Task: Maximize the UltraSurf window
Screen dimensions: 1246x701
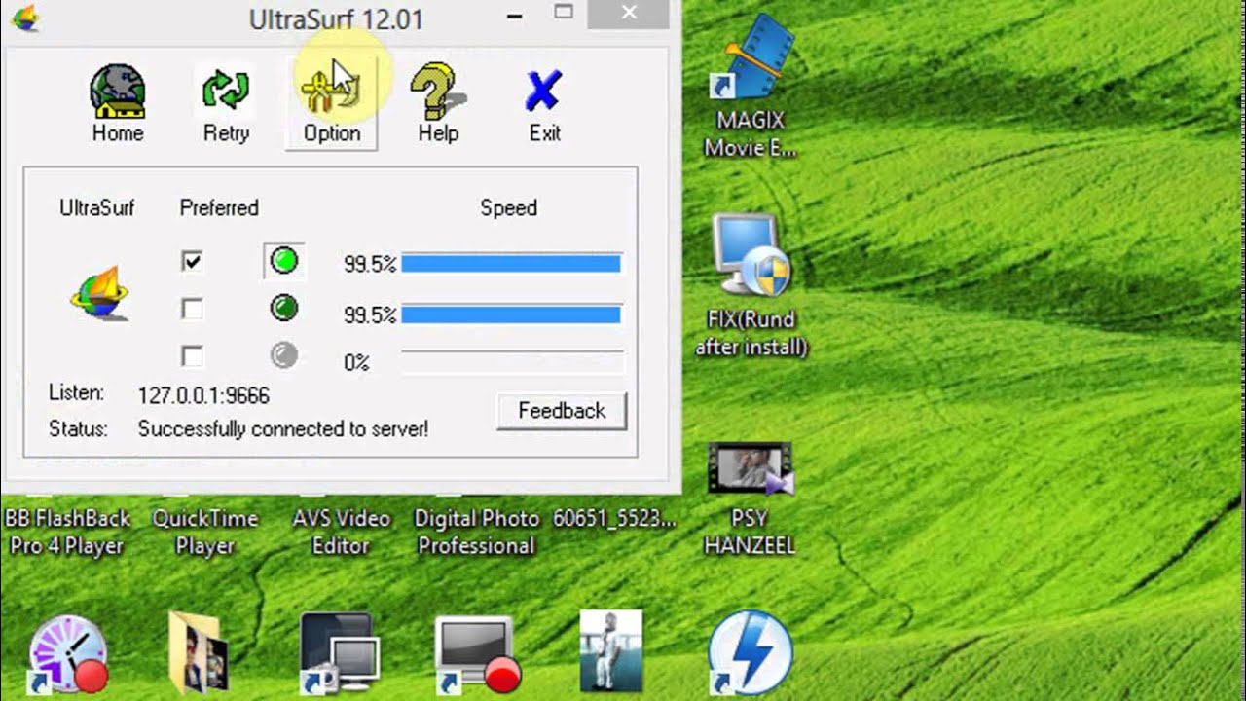Action: click(564, 13)
